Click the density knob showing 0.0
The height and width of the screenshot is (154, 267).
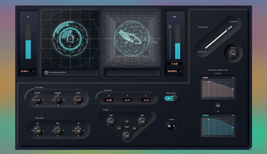tap(233, 54)
